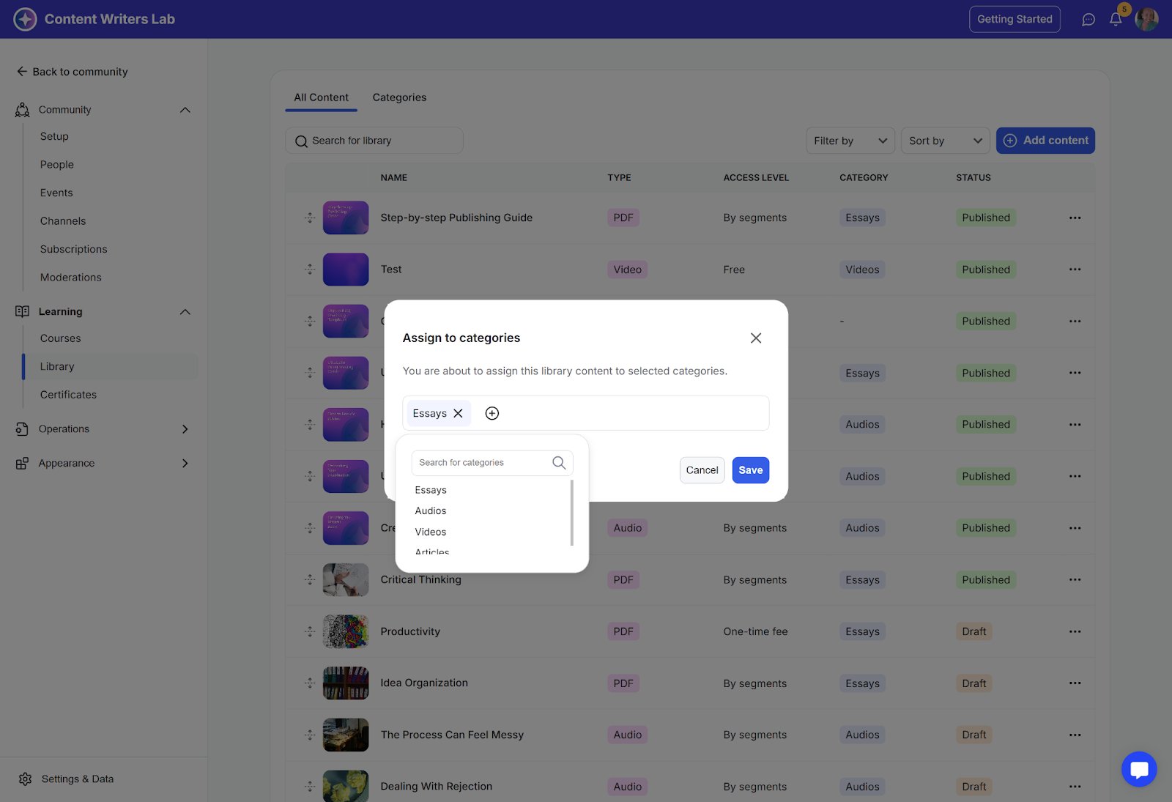The height and width of the screenshot is (802, 1172).
Task: Open the live chat support bubble
Action: (1139, 769)
